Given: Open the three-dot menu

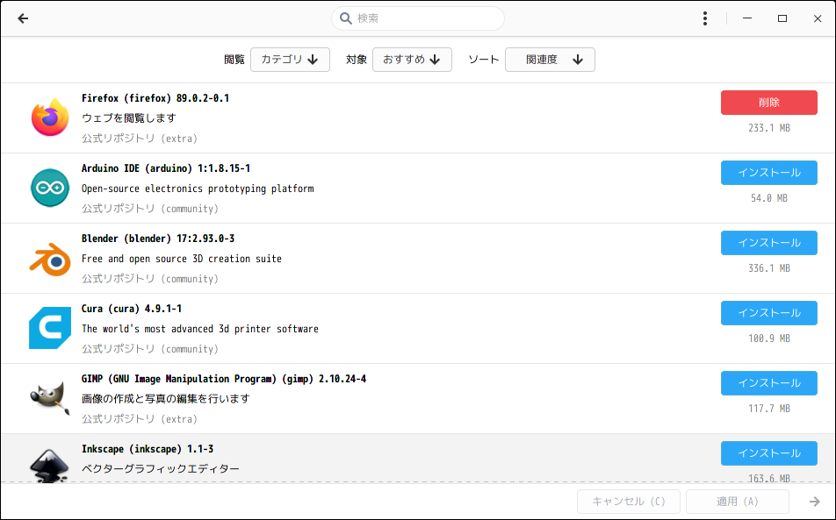Looking at the screenshot, I should (x=705, y=18).
